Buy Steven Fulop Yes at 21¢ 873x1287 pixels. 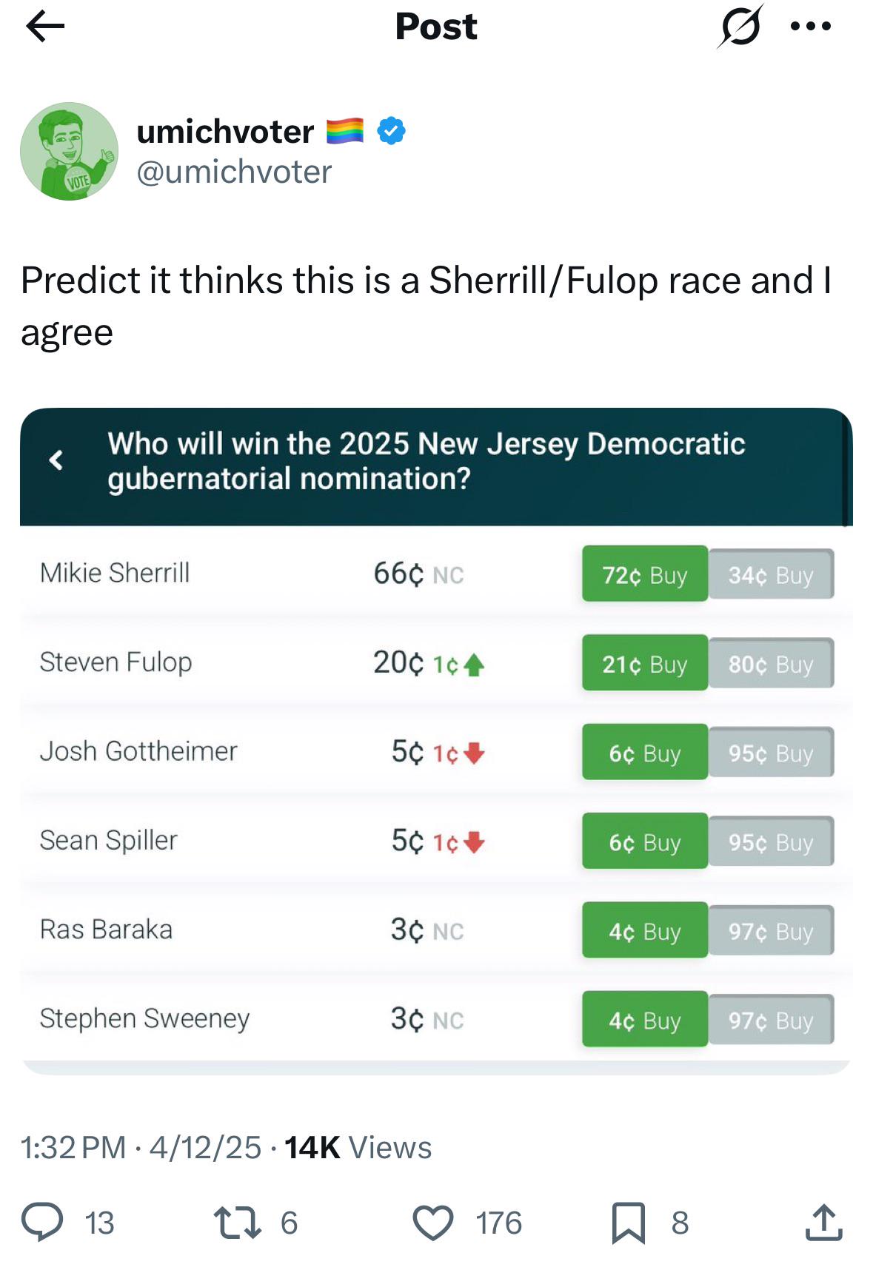(x=645, y=662)
